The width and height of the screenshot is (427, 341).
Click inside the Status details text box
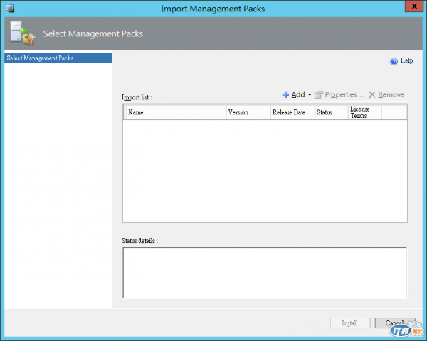tap(265, 273)
